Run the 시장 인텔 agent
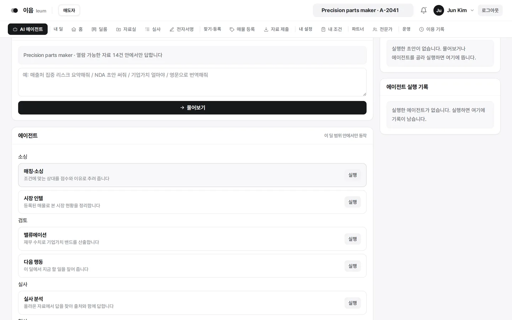This screenshot has width=512, height=320. coord(352,202)
